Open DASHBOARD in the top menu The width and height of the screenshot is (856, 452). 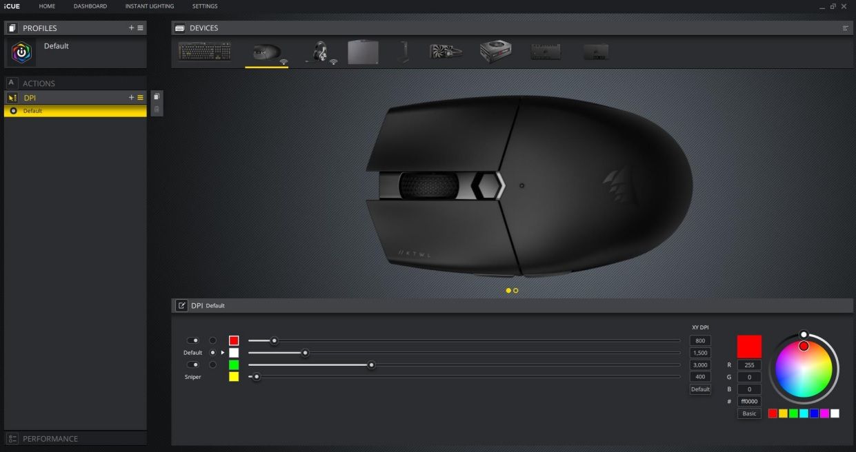[x=90, y=6]
